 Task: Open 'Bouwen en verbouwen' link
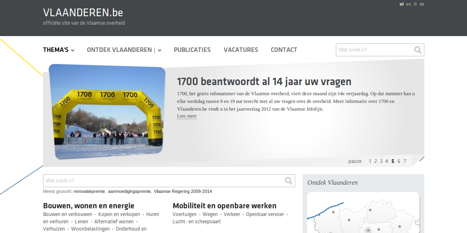[x=67, y=214]
